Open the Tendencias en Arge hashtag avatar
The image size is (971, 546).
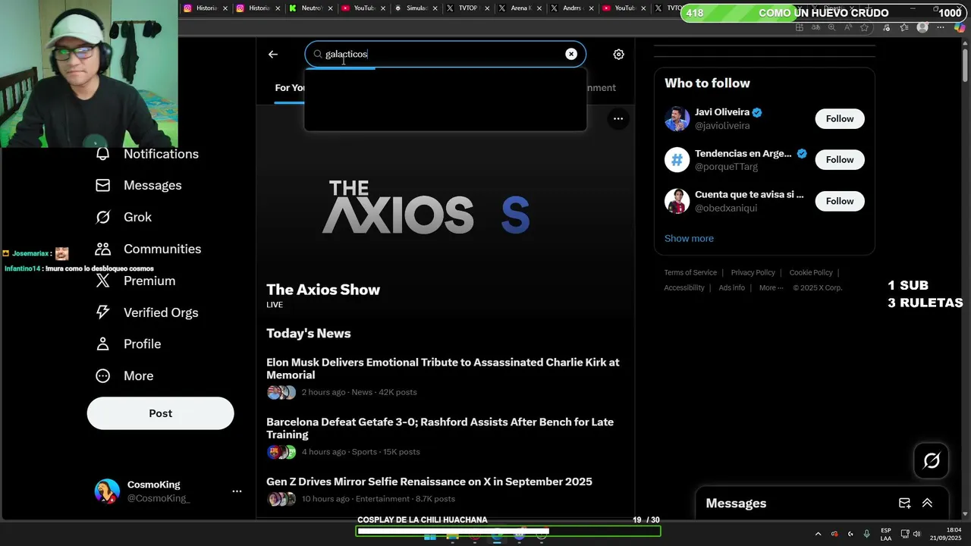677,160
